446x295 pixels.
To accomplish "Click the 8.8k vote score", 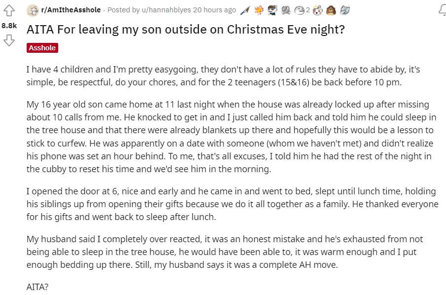I will coord(9,25).
